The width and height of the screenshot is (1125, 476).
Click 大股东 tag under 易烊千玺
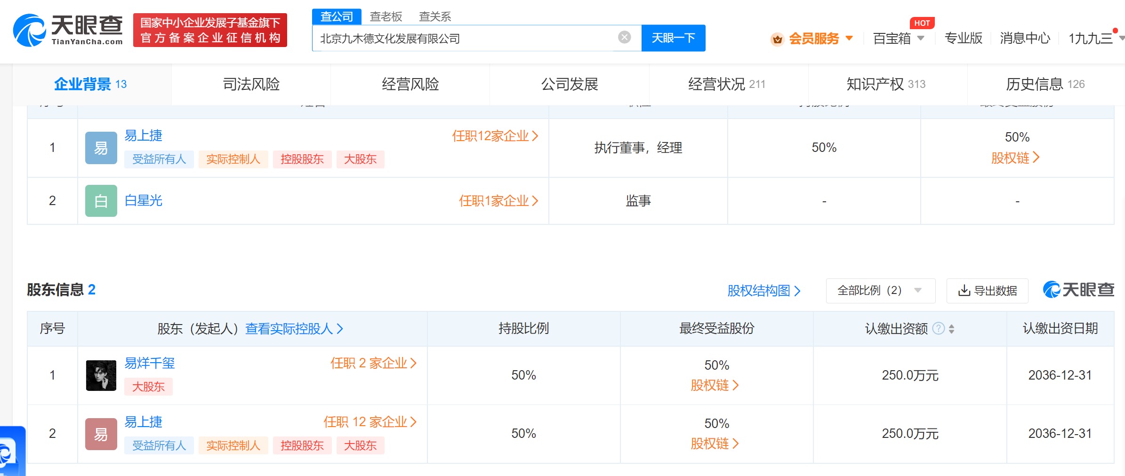148,387
